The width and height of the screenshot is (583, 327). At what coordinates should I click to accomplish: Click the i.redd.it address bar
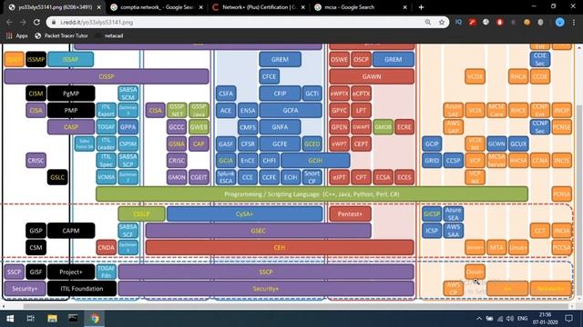point(238,22)
